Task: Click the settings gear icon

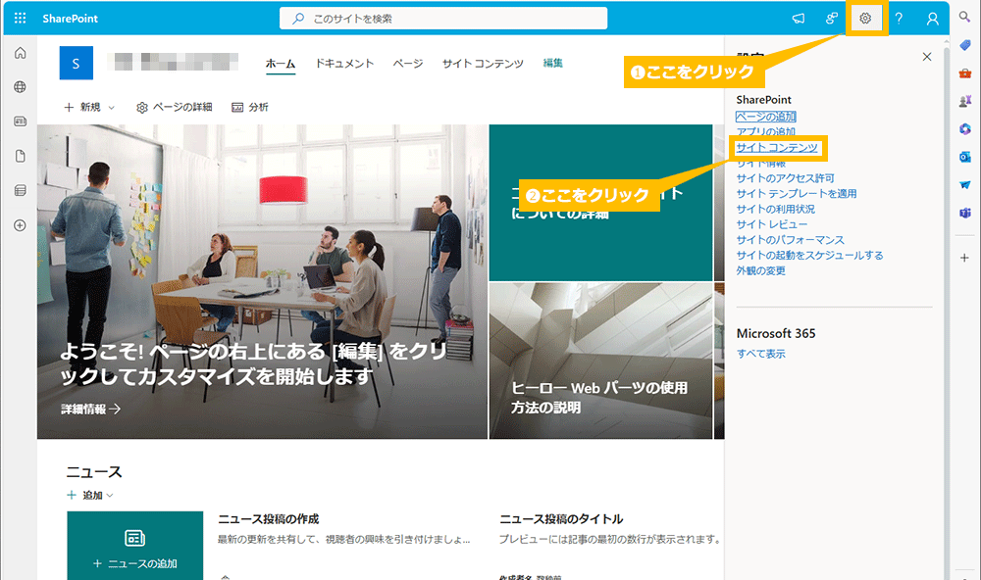Action: click(865, 19)
